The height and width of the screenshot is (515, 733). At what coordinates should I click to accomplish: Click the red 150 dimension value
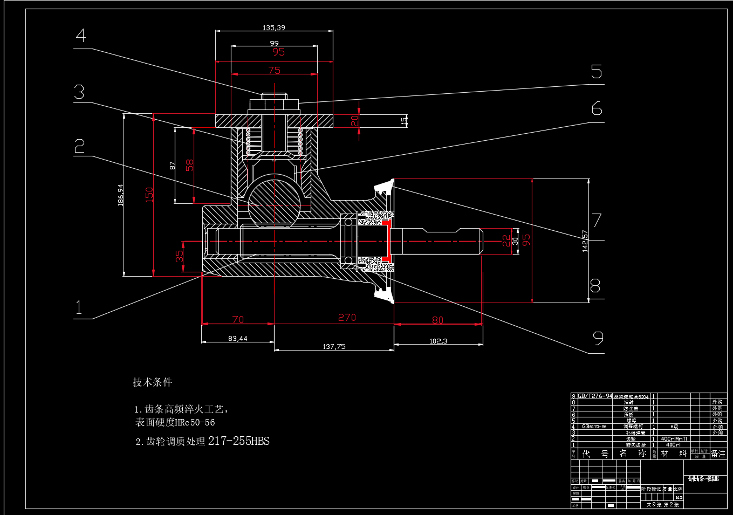click(x=149, y=194)
